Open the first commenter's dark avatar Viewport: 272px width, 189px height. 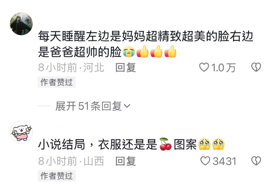point(21,24)
